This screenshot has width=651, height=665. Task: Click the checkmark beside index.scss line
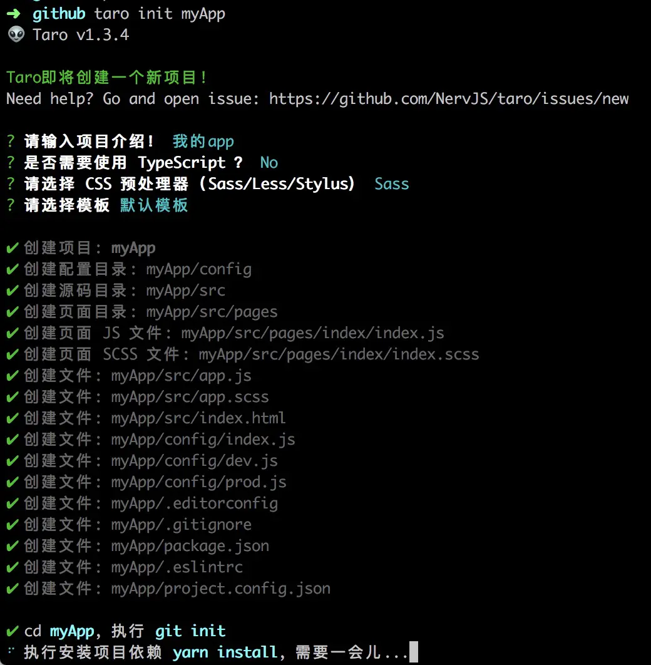tap(13, 354)
